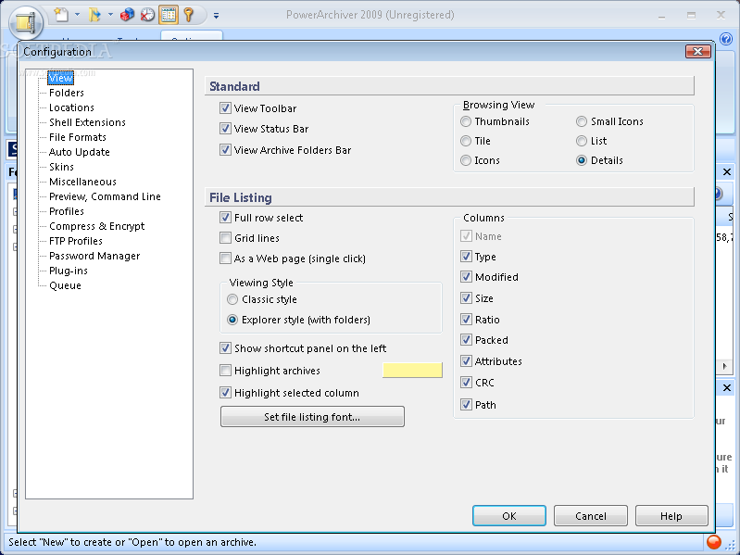Image resolution: width=740 pixels, height=555 pixels.
Task: Open the PowerArchiver application orb menu
Action: pyautogui.click(x=26, y=21)
